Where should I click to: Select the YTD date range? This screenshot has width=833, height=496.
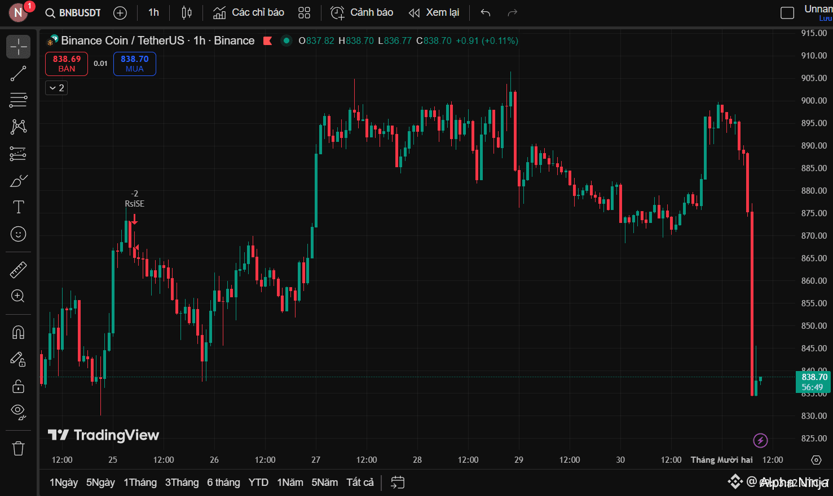pyautogui.click(x=258, y=482)
